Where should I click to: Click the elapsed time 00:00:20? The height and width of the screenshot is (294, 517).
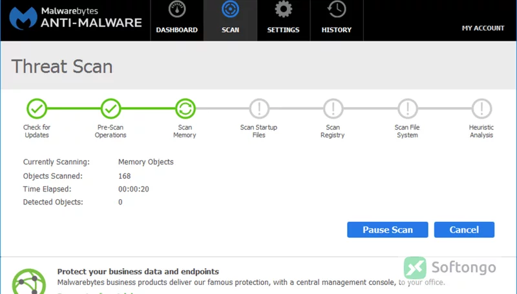(134, 189)
